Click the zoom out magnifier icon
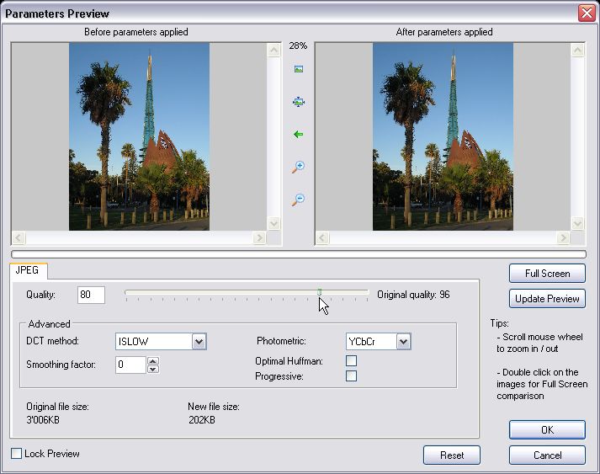 (x=298, y=200)
